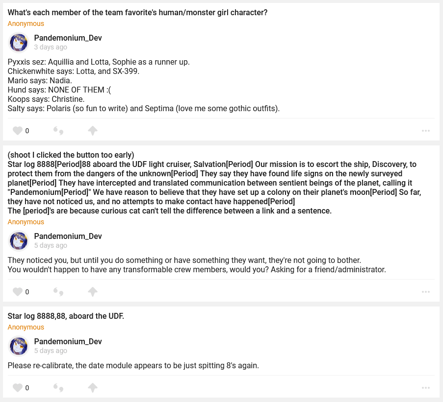Image resolution: width=443 pixels, height=402 pixels.
Task: Open Pandemonium_Dev profile from the '3 days ago' post
Action: [68, 38]
